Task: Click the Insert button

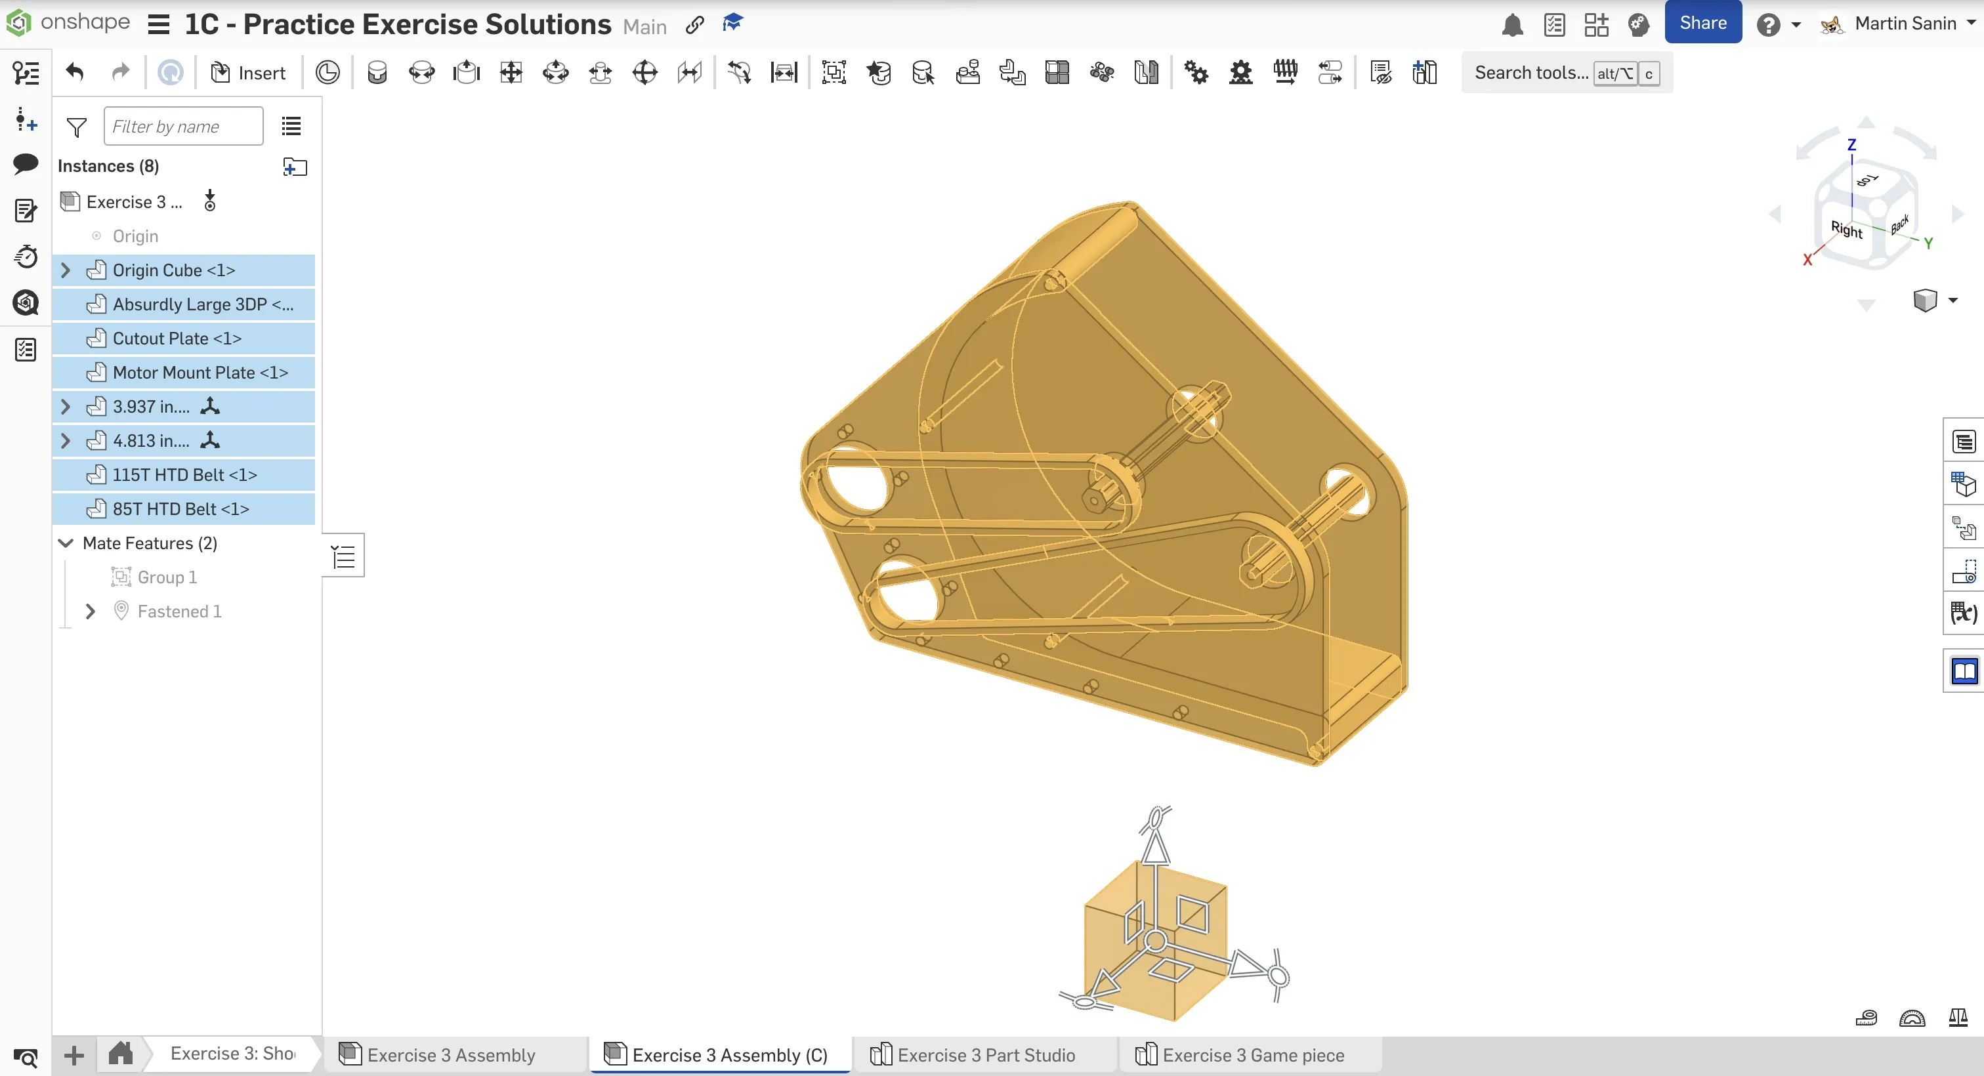Action: coord(249,73)
